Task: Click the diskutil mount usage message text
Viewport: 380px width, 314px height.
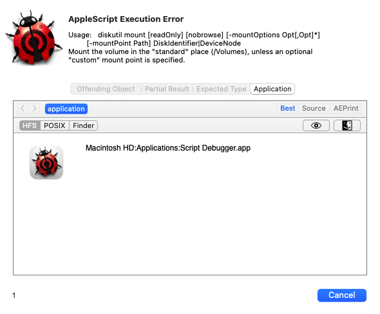Action: tap(194, 47)
